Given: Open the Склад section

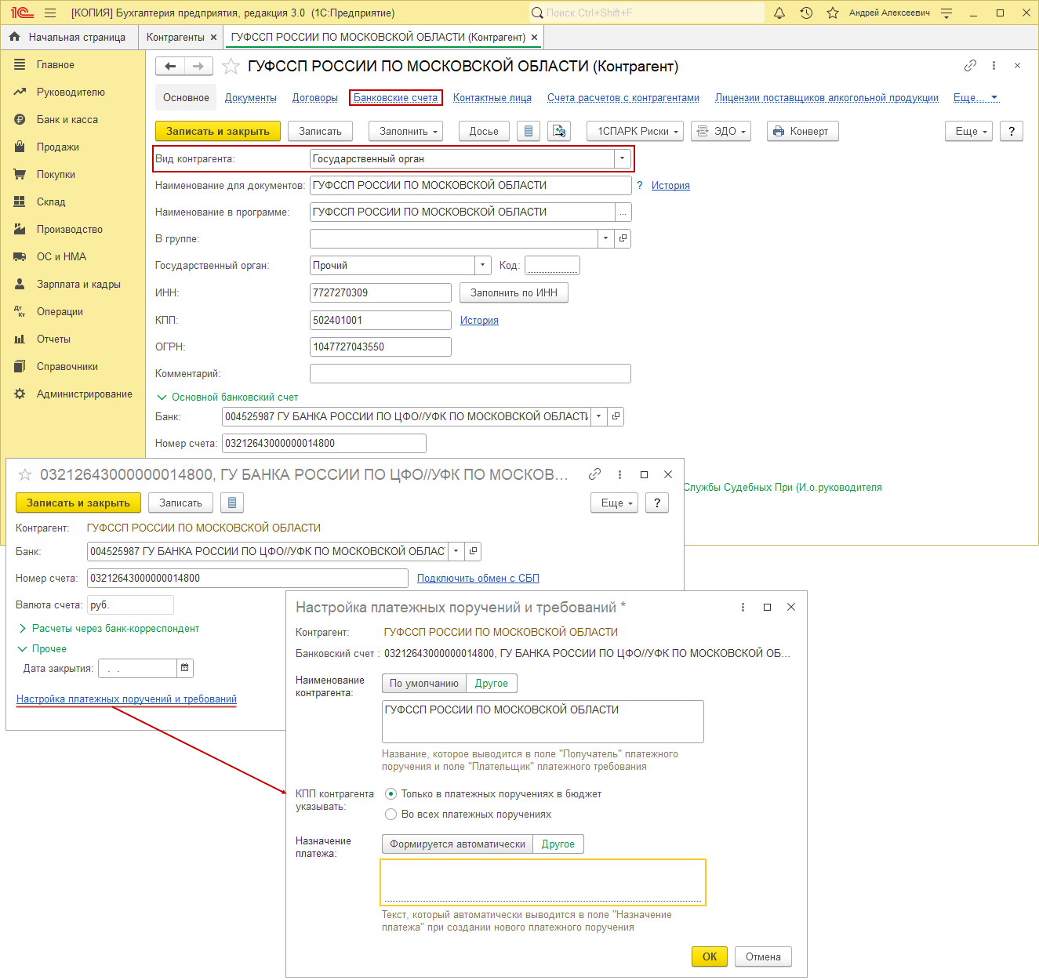Looking at the screenshot, I should (50, 202).
